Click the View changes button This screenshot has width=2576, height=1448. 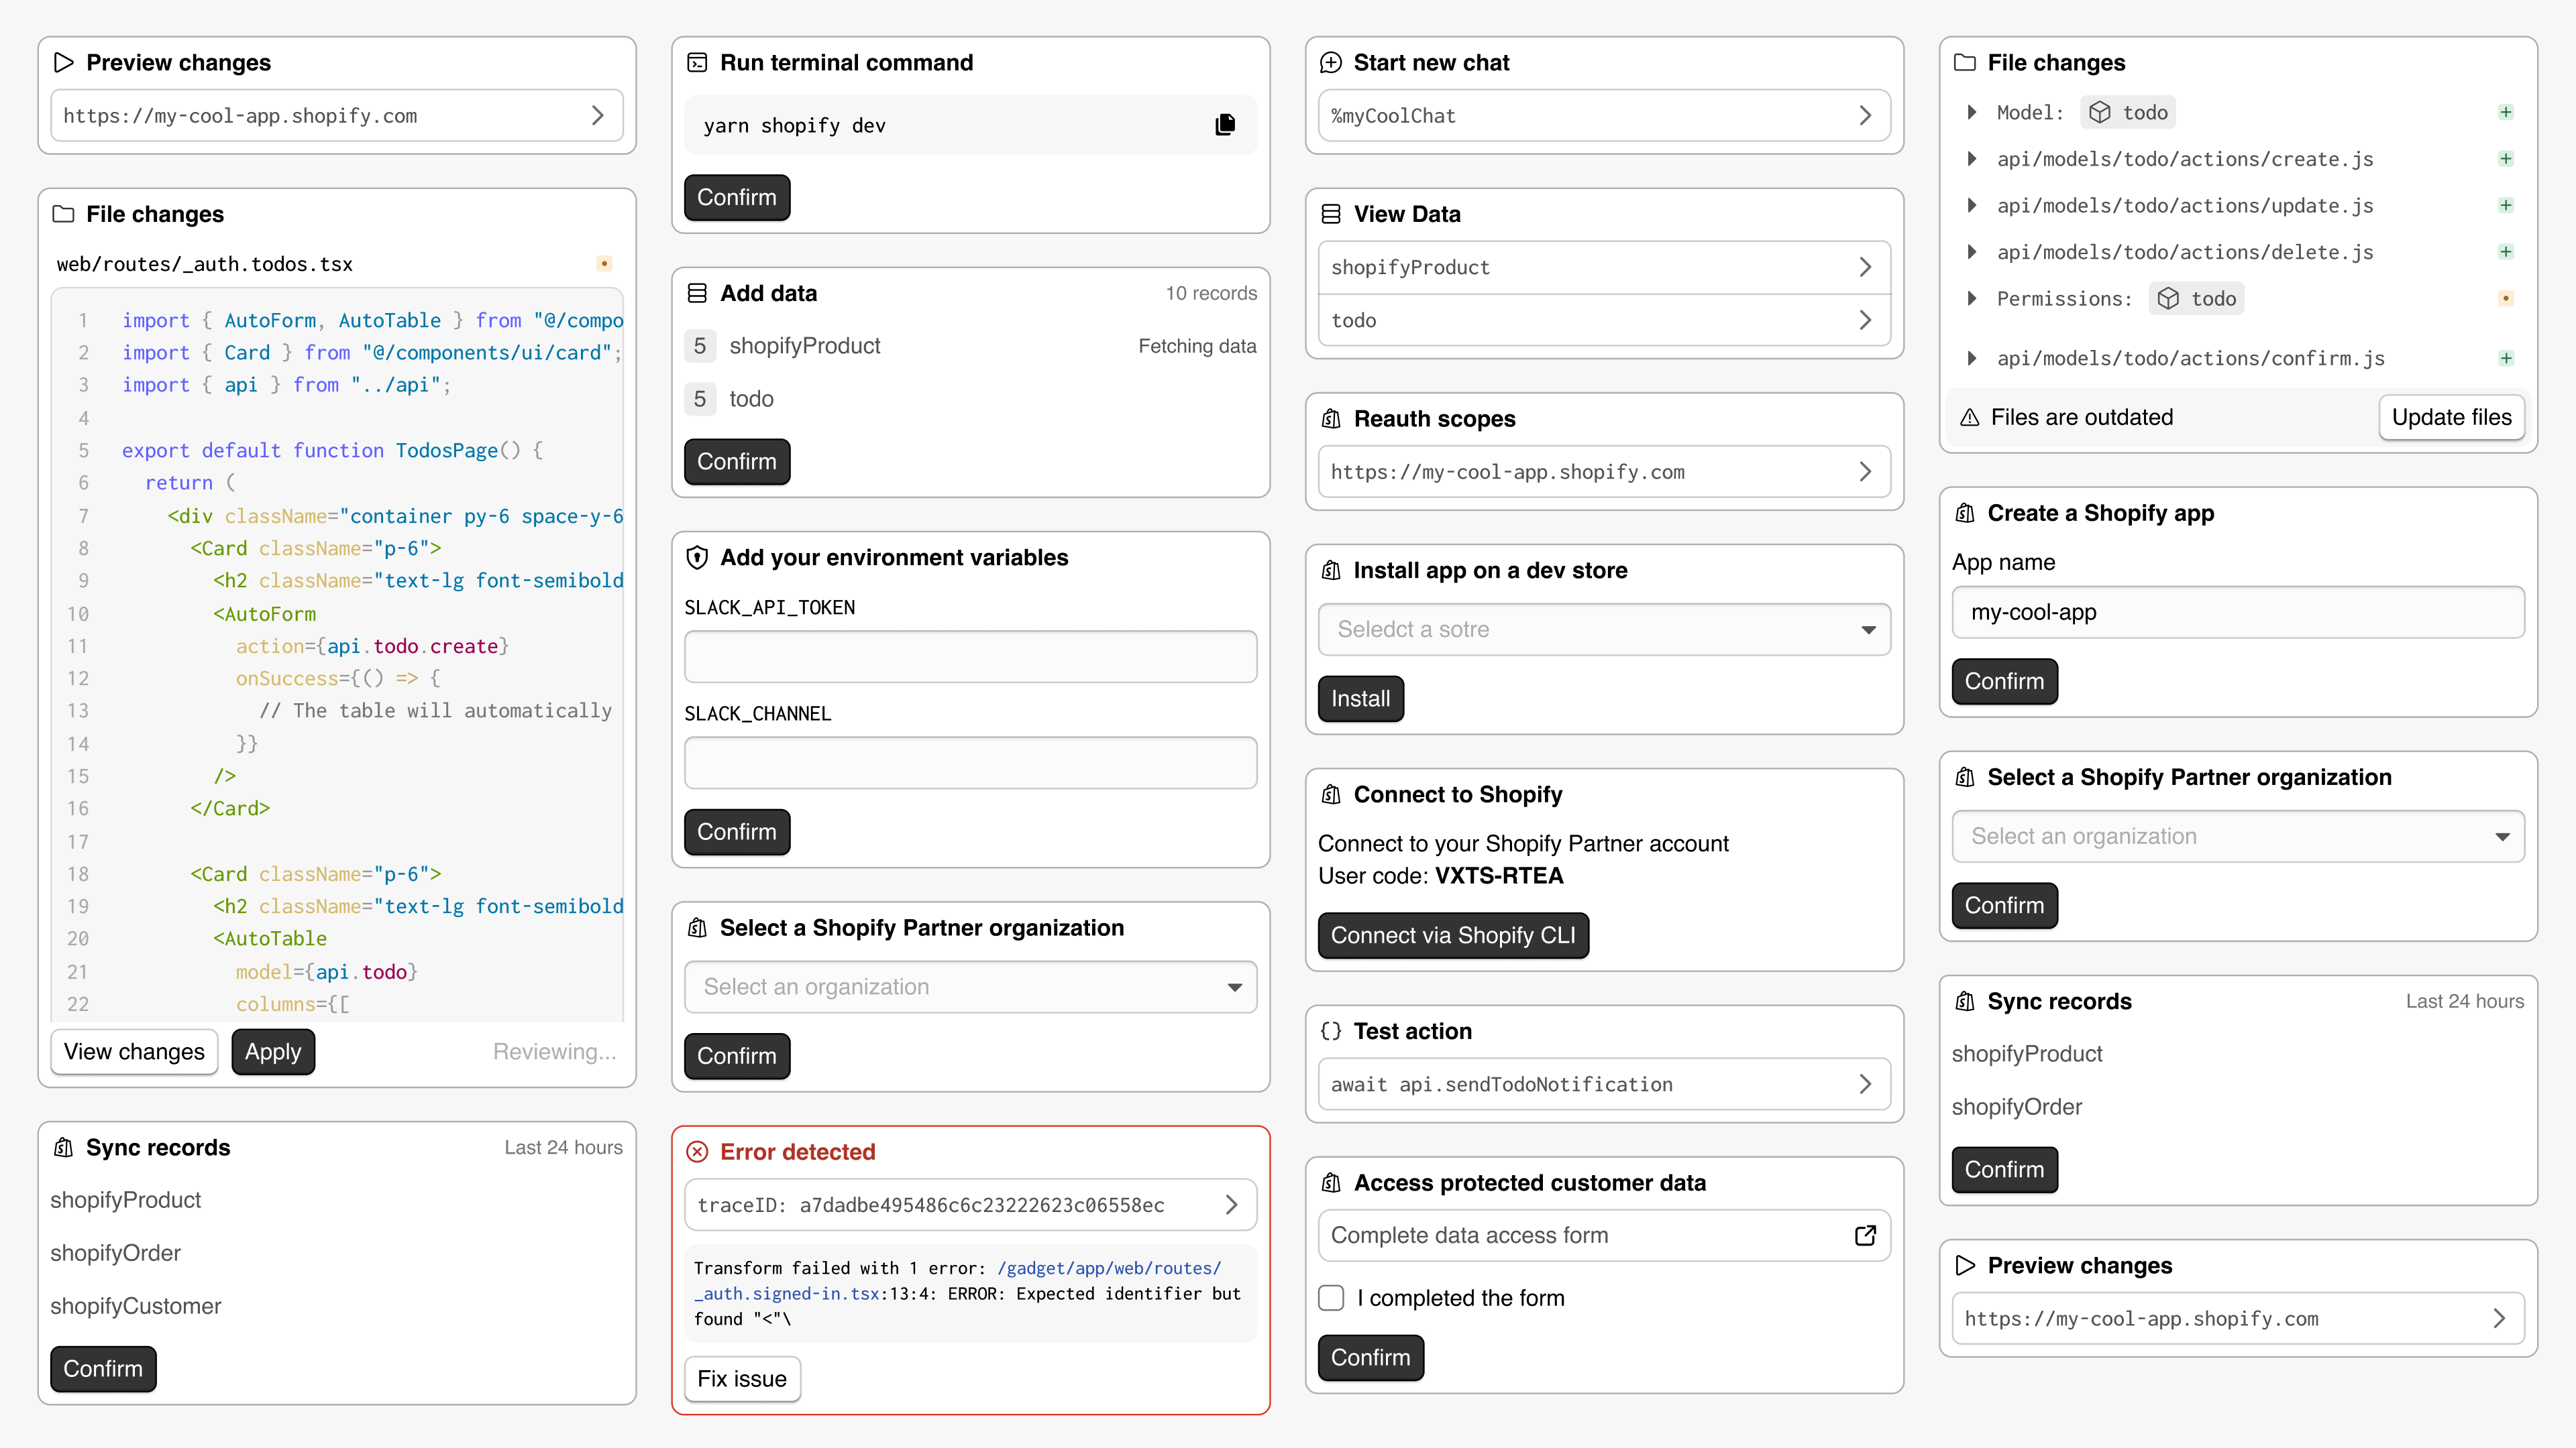click(x=134, y=1052)
